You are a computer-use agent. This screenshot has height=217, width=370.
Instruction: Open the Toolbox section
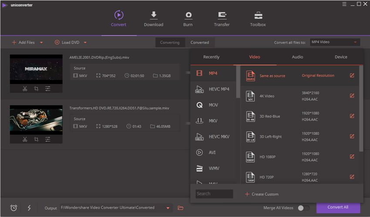click(258, 19)
